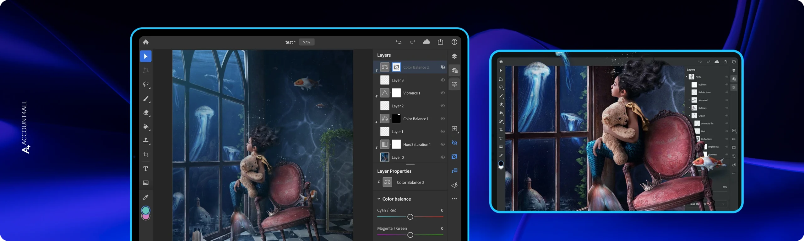Show the hidden Color Balance 2 layer

click(x=443, y=67)
